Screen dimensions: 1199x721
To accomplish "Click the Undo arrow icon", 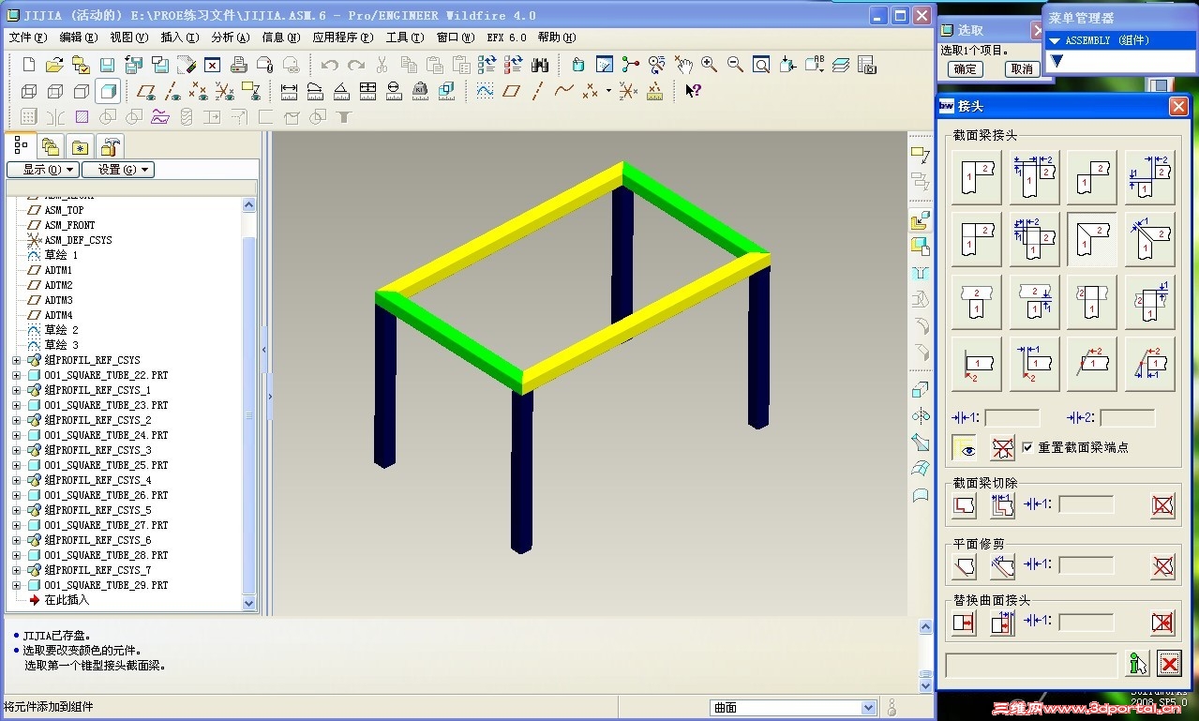I will click(x=329, y=65).
